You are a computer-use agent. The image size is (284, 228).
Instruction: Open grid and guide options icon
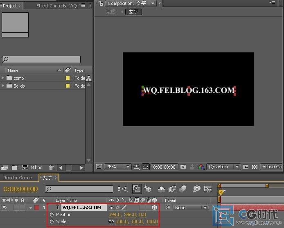pyautogui.click(x=137, y=167)
